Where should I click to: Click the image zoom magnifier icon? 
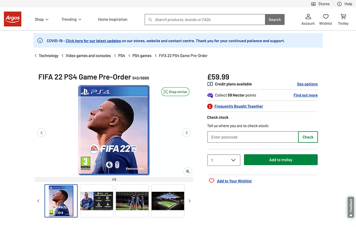point(188,171)
